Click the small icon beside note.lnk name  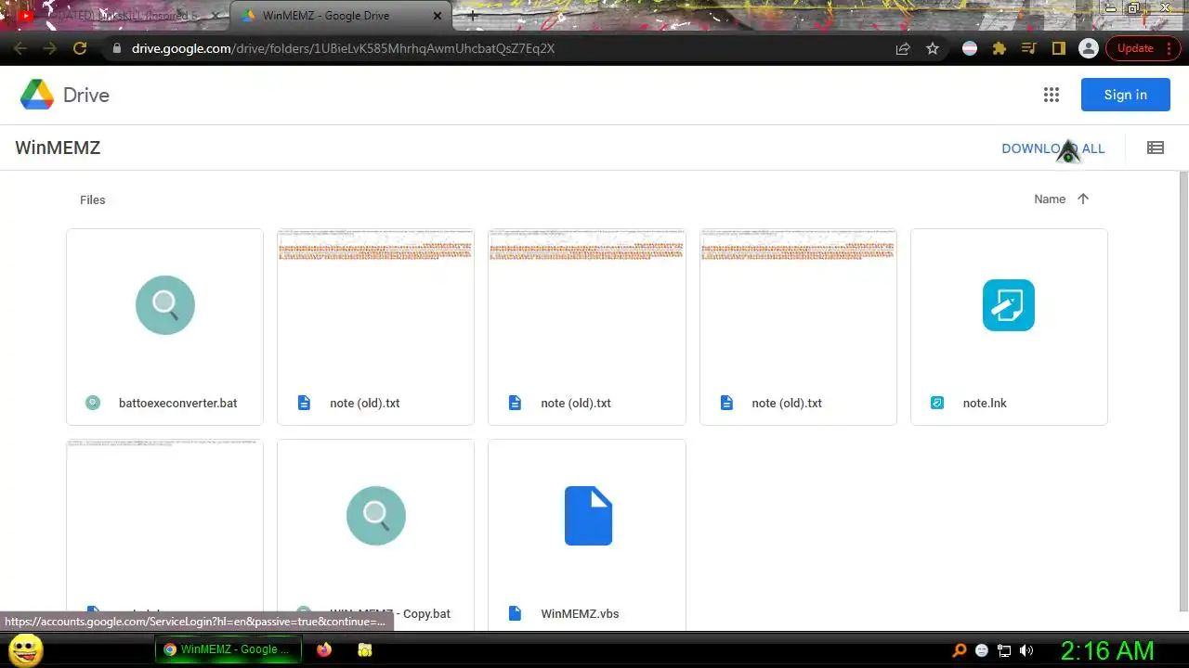click(x=937, y=403)
